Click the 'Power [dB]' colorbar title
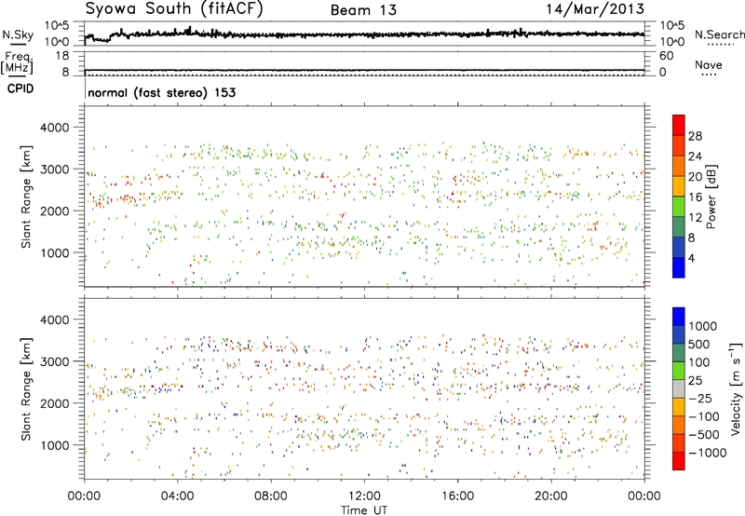Screen dimensions: 745x516 click(711, 197)
